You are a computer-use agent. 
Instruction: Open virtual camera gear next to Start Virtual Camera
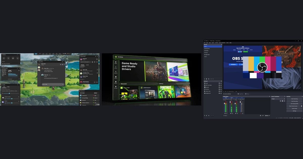point(301,106)
